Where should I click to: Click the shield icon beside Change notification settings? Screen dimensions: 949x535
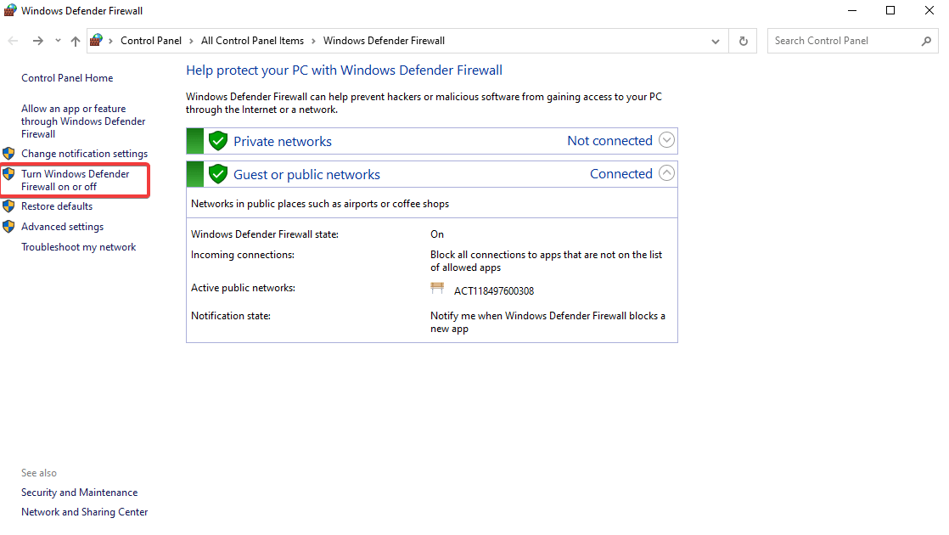(8, 154)
